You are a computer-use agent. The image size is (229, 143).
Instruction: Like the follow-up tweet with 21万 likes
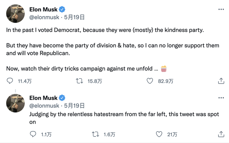click(159, 134)
